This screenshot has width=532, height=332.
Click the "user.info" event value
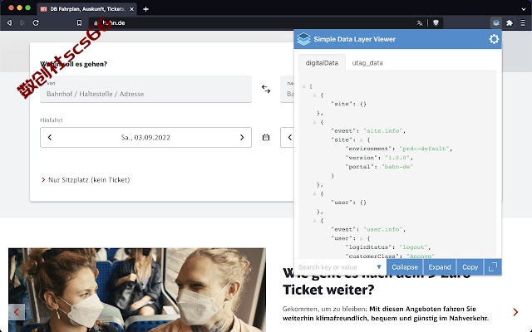(382, 229)
